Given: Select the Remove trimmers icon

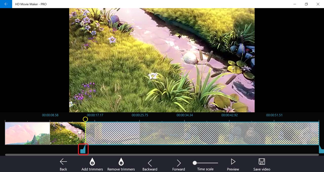Looking at the screenshot, I should pyautogui.click(x=121, y=162).
